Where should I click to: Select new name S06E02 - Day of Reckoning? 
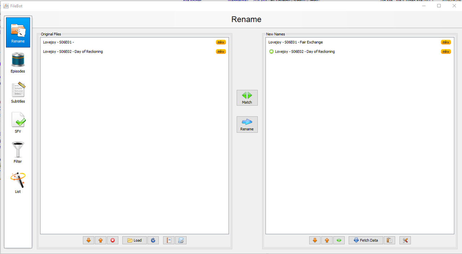pyautogui.click(x=359, y=52)
